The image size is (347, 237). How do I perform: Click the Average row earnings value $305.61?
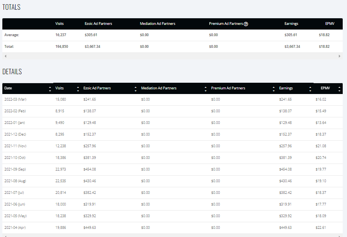(291, 35)
